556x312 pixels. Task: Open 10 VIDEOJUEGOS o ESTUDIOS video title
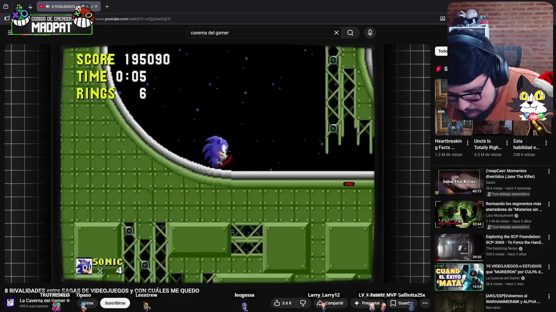515,269
